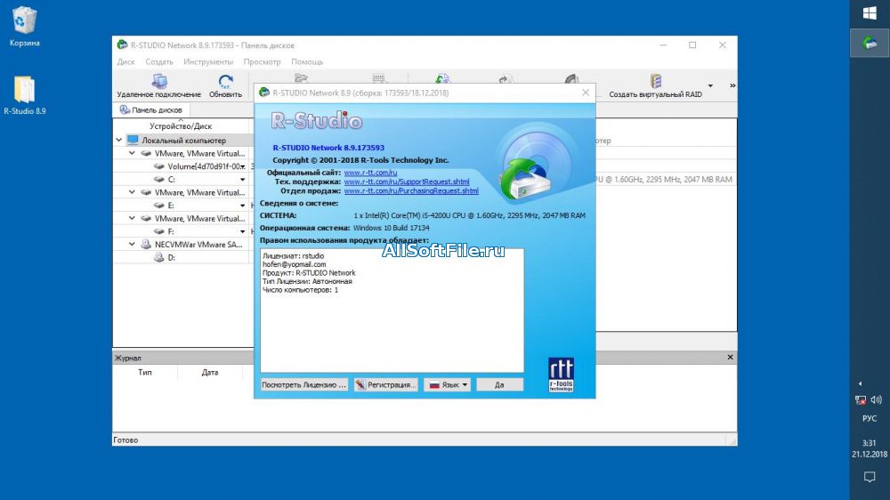Open the Инструменты menu
This screenshot has width=890, height=500.
coord(208,62)
